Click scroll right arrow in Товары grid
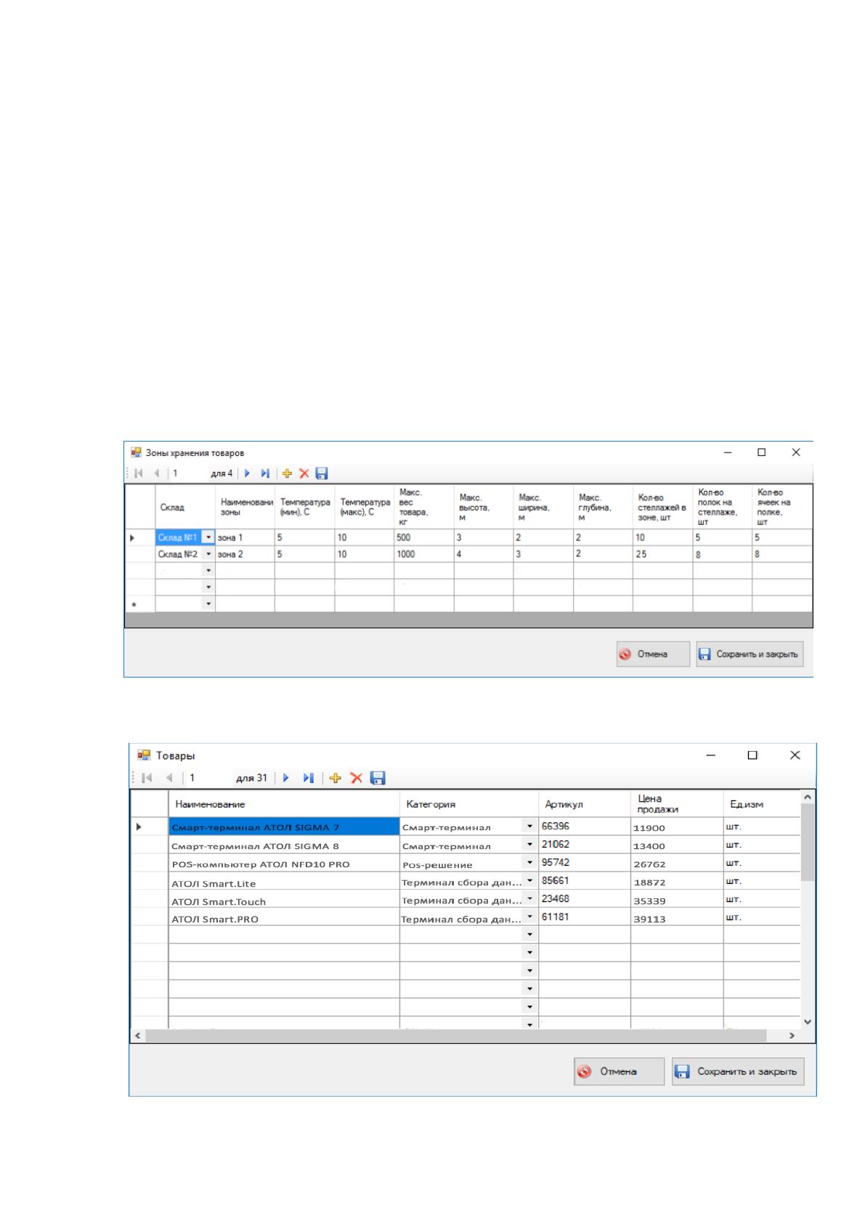The height and width of the screenshot is (1223, 865). (x=792, y=1036)
